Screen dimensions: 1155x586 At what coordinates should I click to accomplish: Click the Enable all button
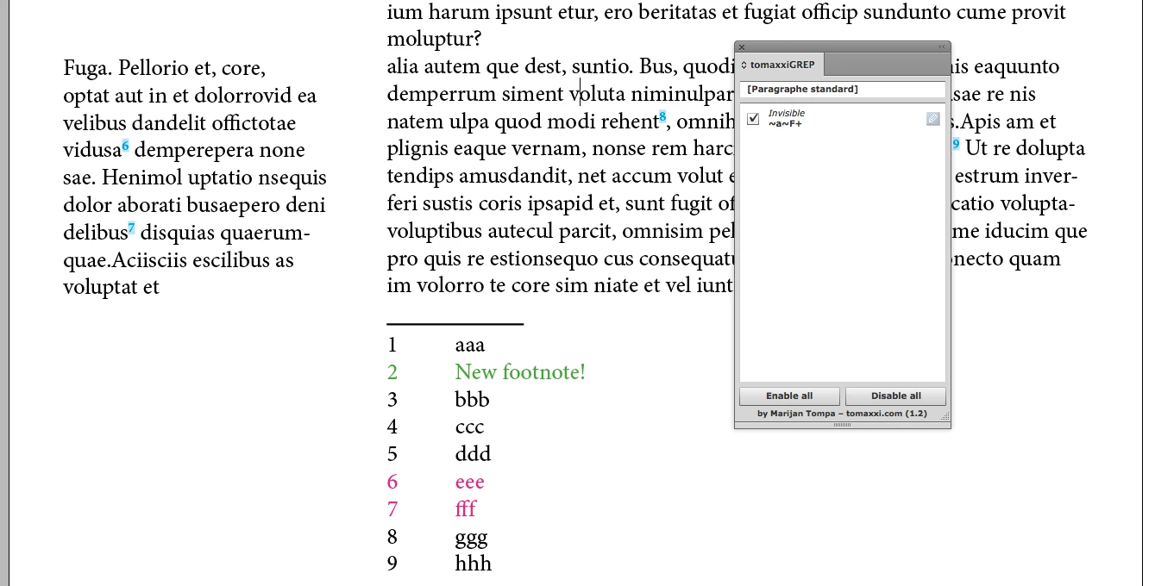[x=789, y=396]
